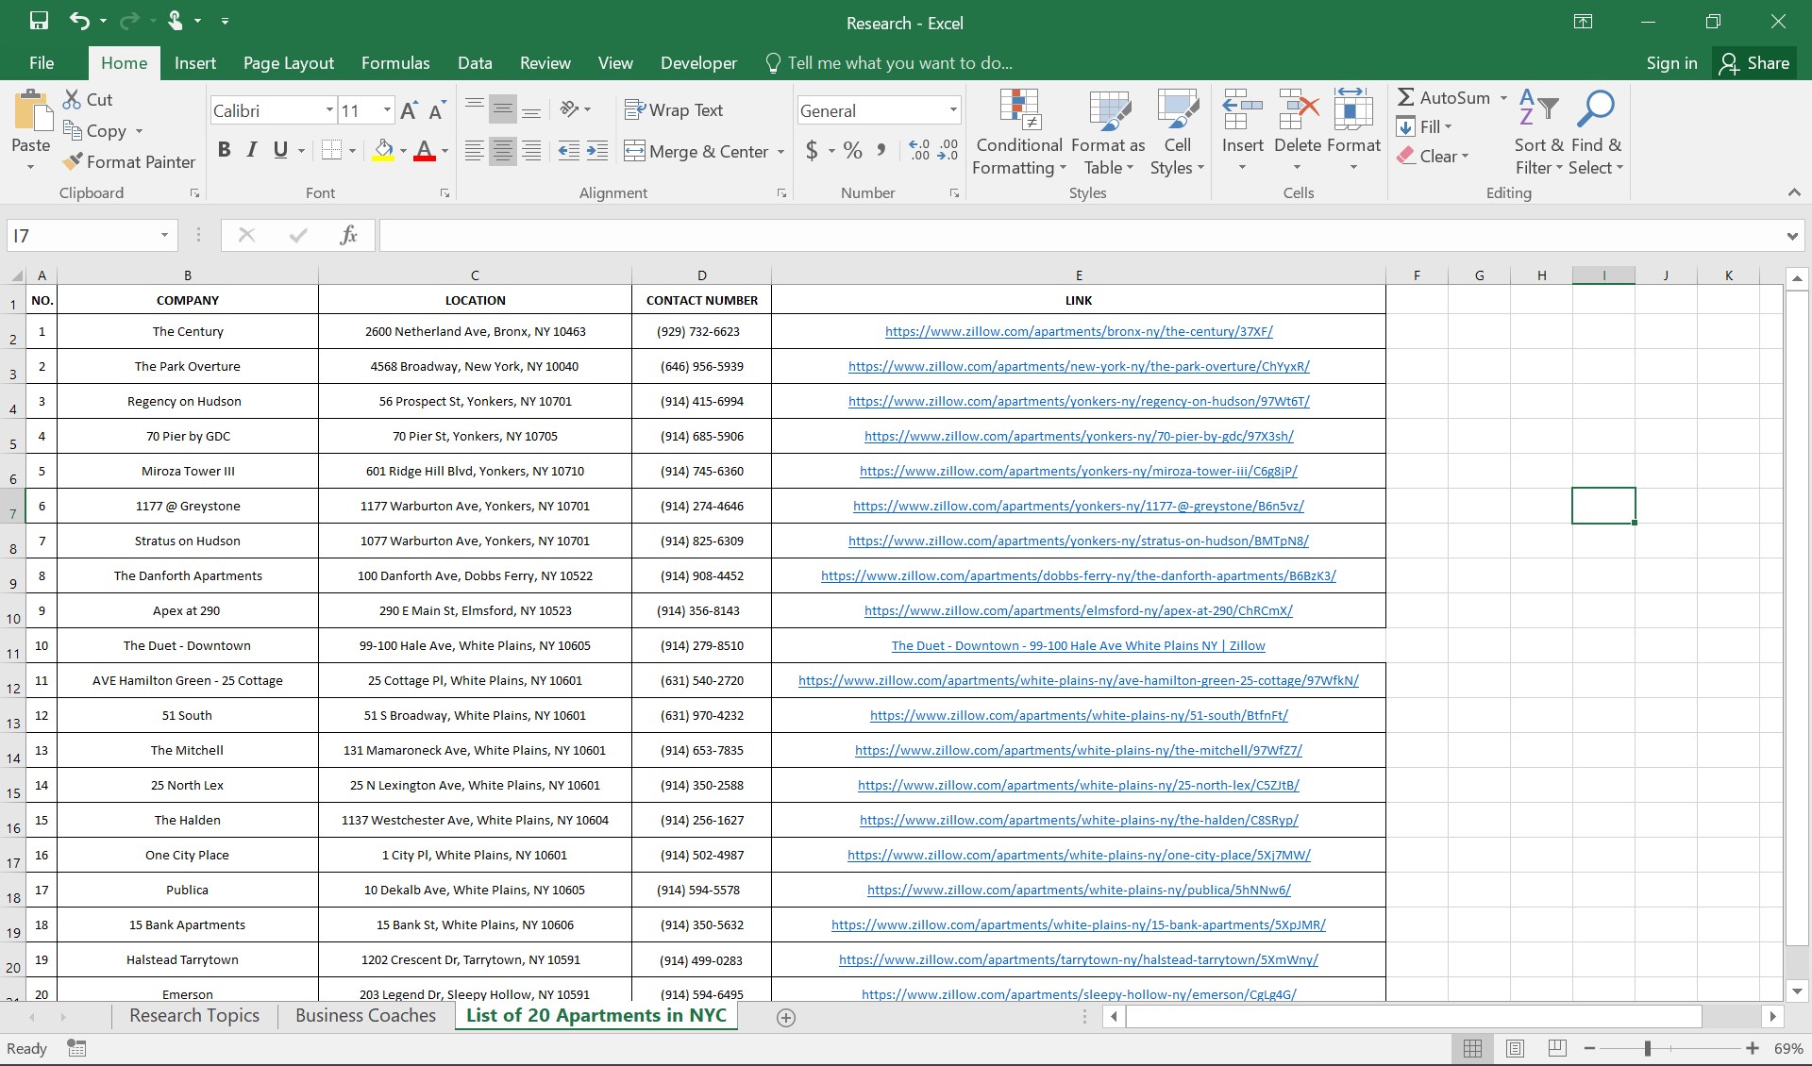
Task: Toggle Wrap Text
Action: click(x=674, y=109)
